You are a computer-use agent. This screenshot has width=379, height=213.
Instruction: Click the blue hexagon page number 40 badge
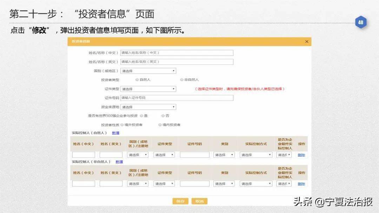pos(361,22)
